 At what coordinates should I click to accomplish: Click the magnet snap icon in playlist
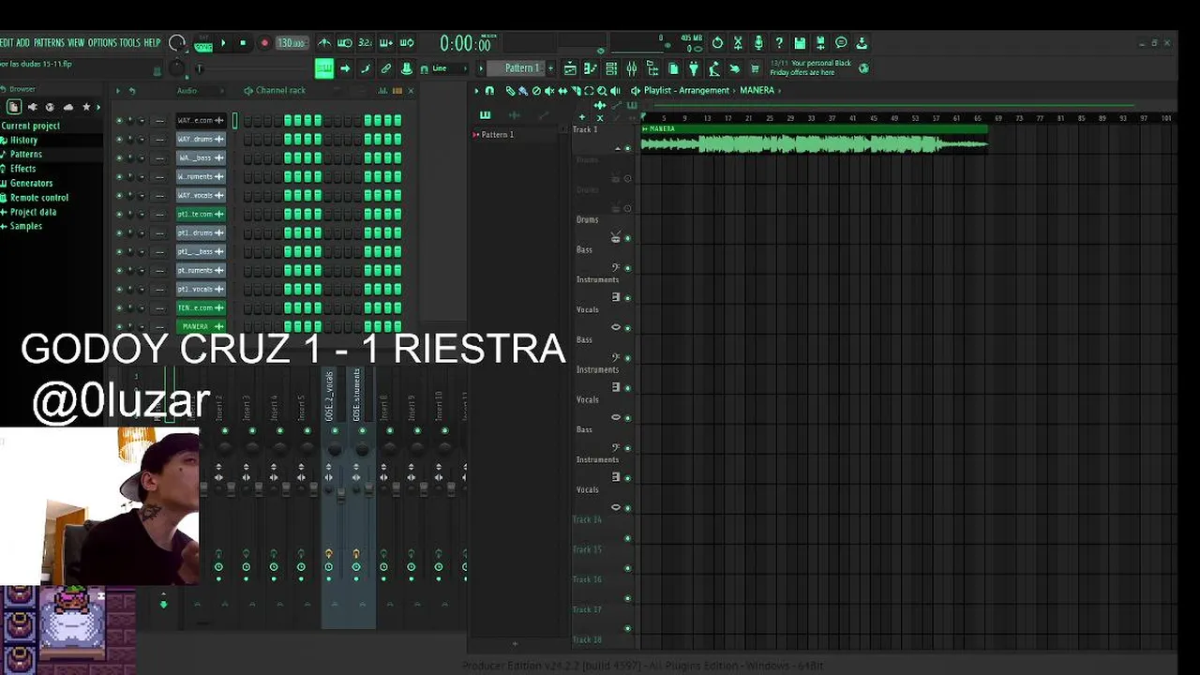(488, 91)
